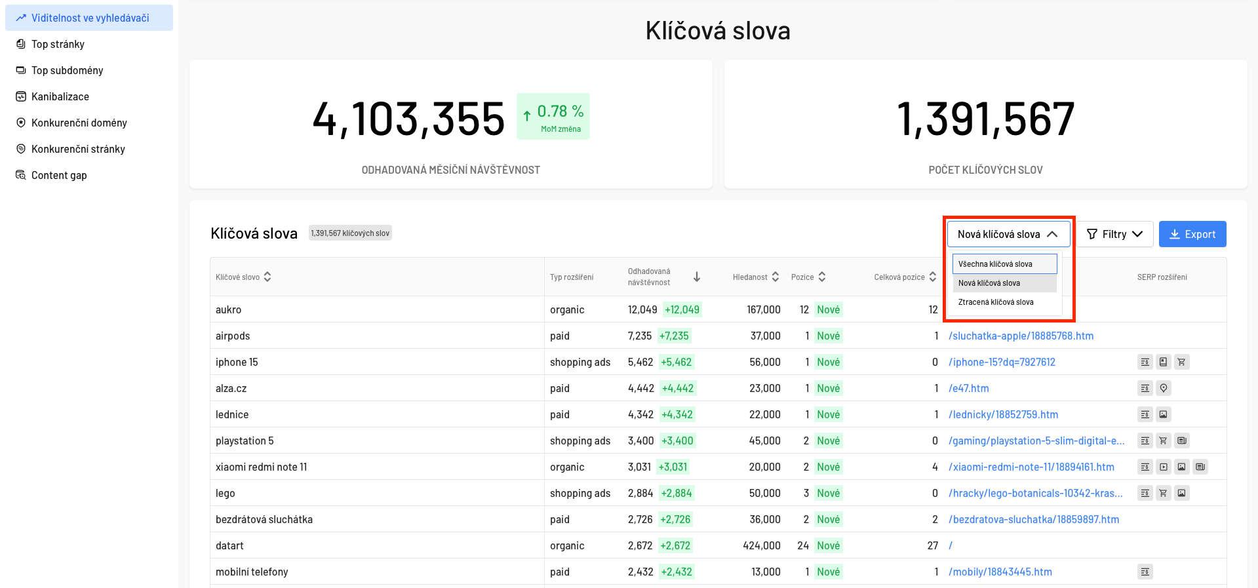Click the map pin SERP icon for alza.cz

tap(1163, 388)
